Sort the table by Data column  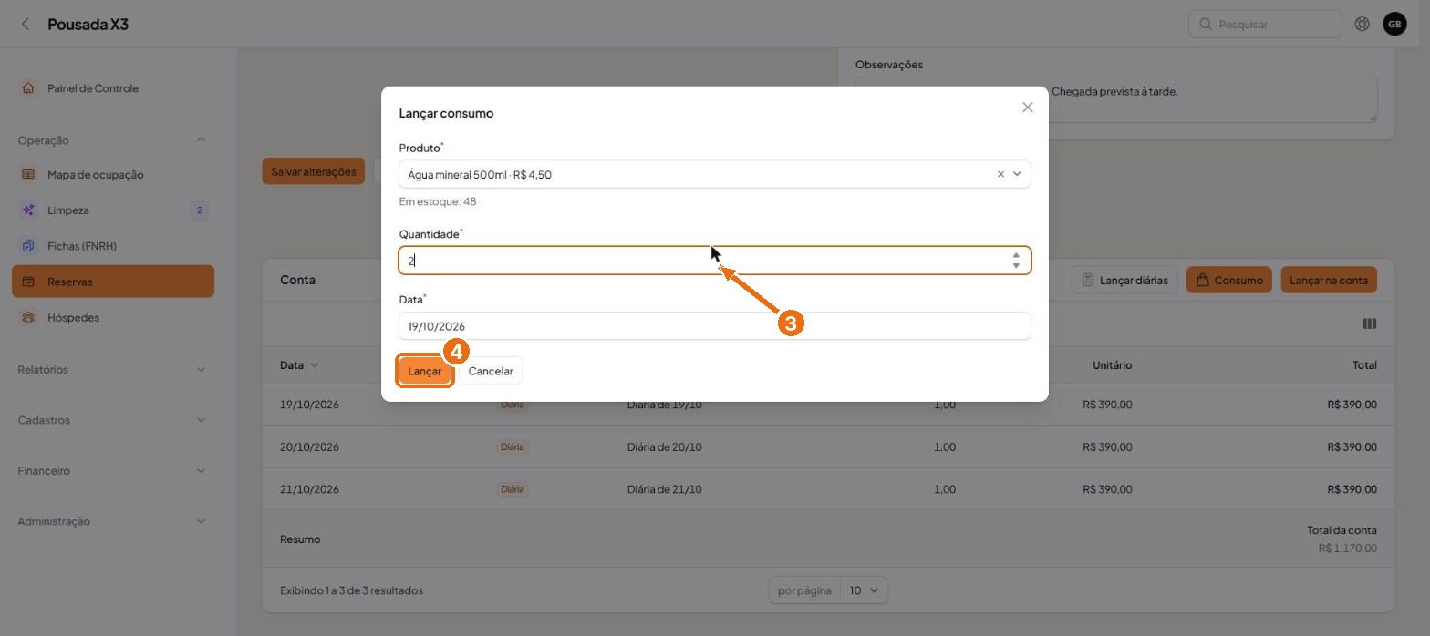[x=299, y=365]
